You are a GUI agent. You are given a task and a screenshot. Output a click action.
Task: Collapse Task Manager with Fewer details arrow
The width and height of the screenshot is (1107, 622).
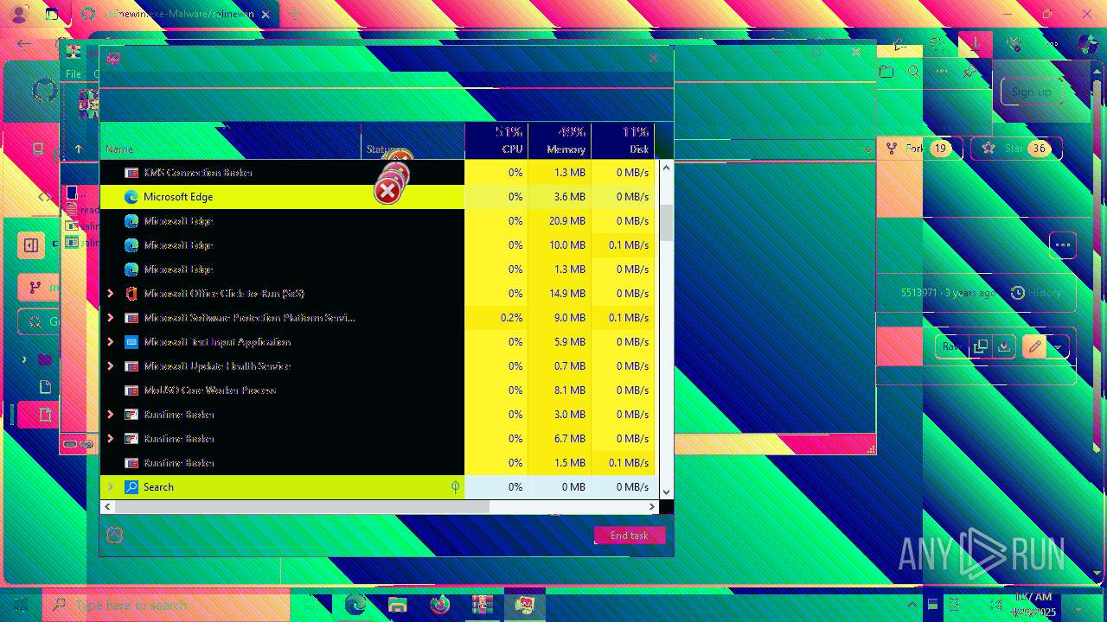114,536
